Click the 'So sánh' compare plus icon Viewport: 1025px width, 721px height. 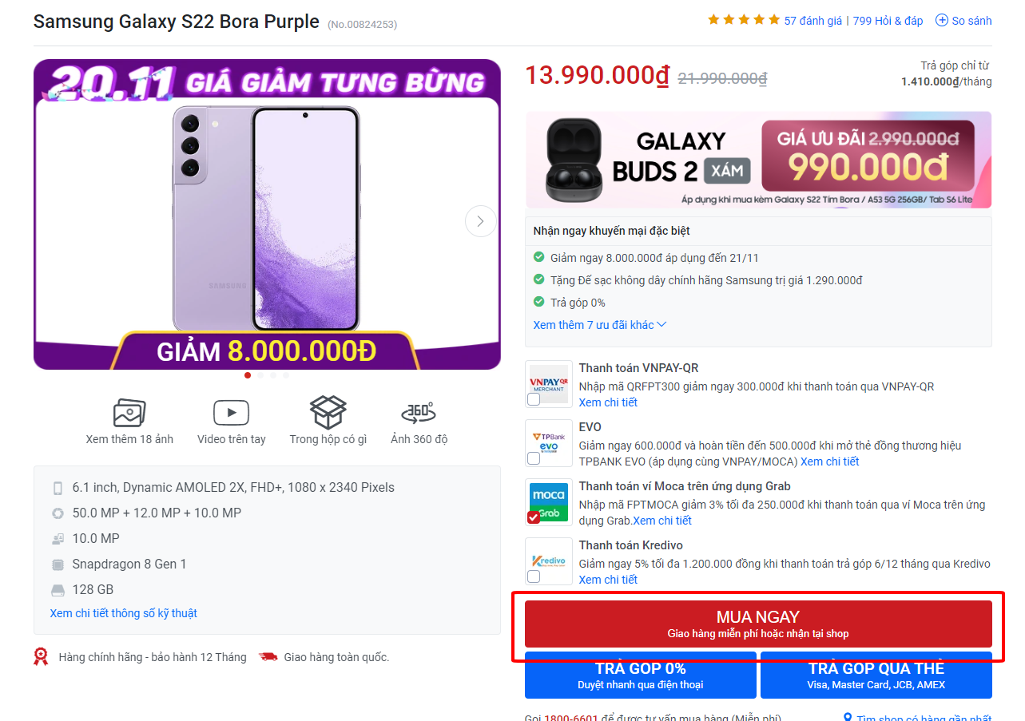(x=942, y=21)
